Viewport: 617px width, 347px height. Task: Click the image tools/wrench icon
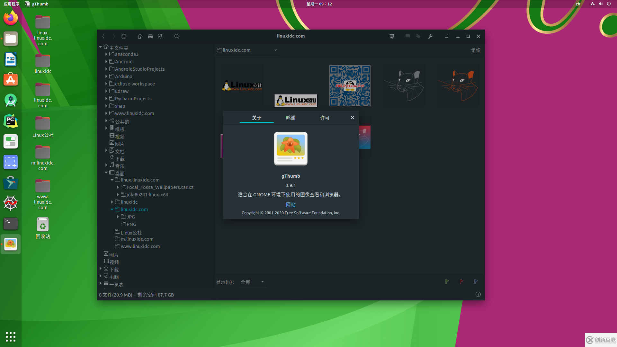pyautogui.click(x=431, y=36)
